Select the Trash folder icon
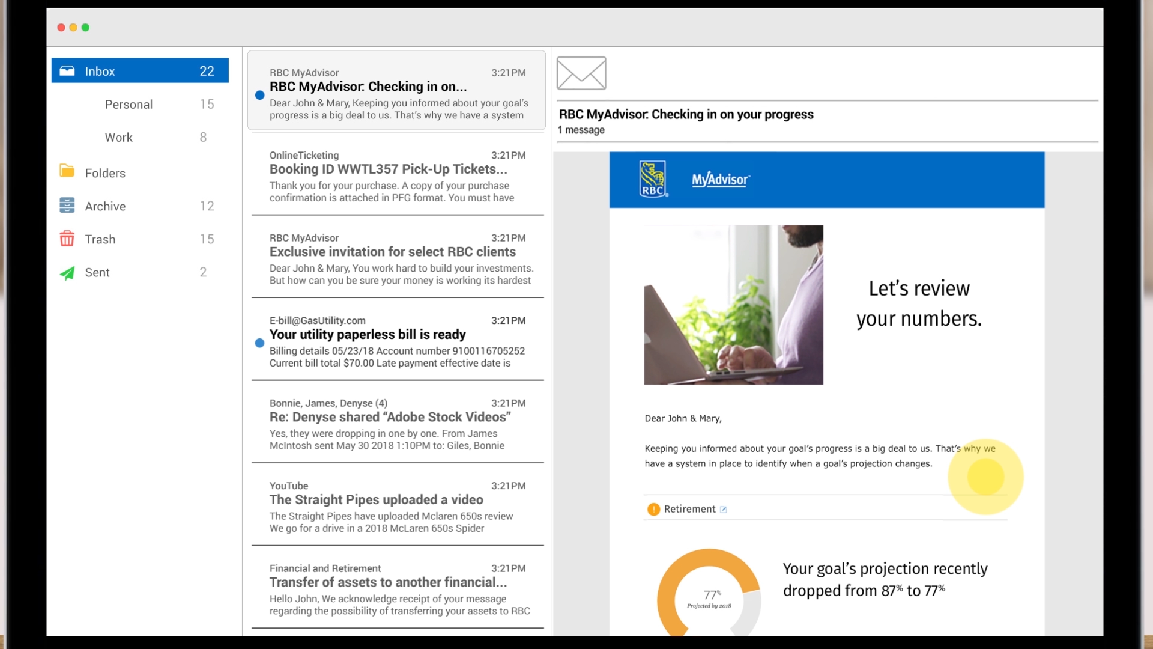Viewport: 1153px width, 649px height. pos(67,239)
